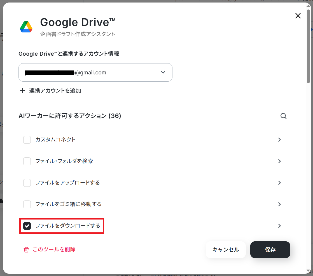Click the Google Drive™ title text
Image resolution: width=313 pixels, height=276 pixels.
(78, 22)
